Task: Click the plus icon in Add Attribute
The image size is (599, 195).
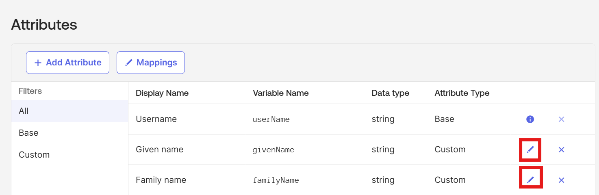Action: (38, 63)
